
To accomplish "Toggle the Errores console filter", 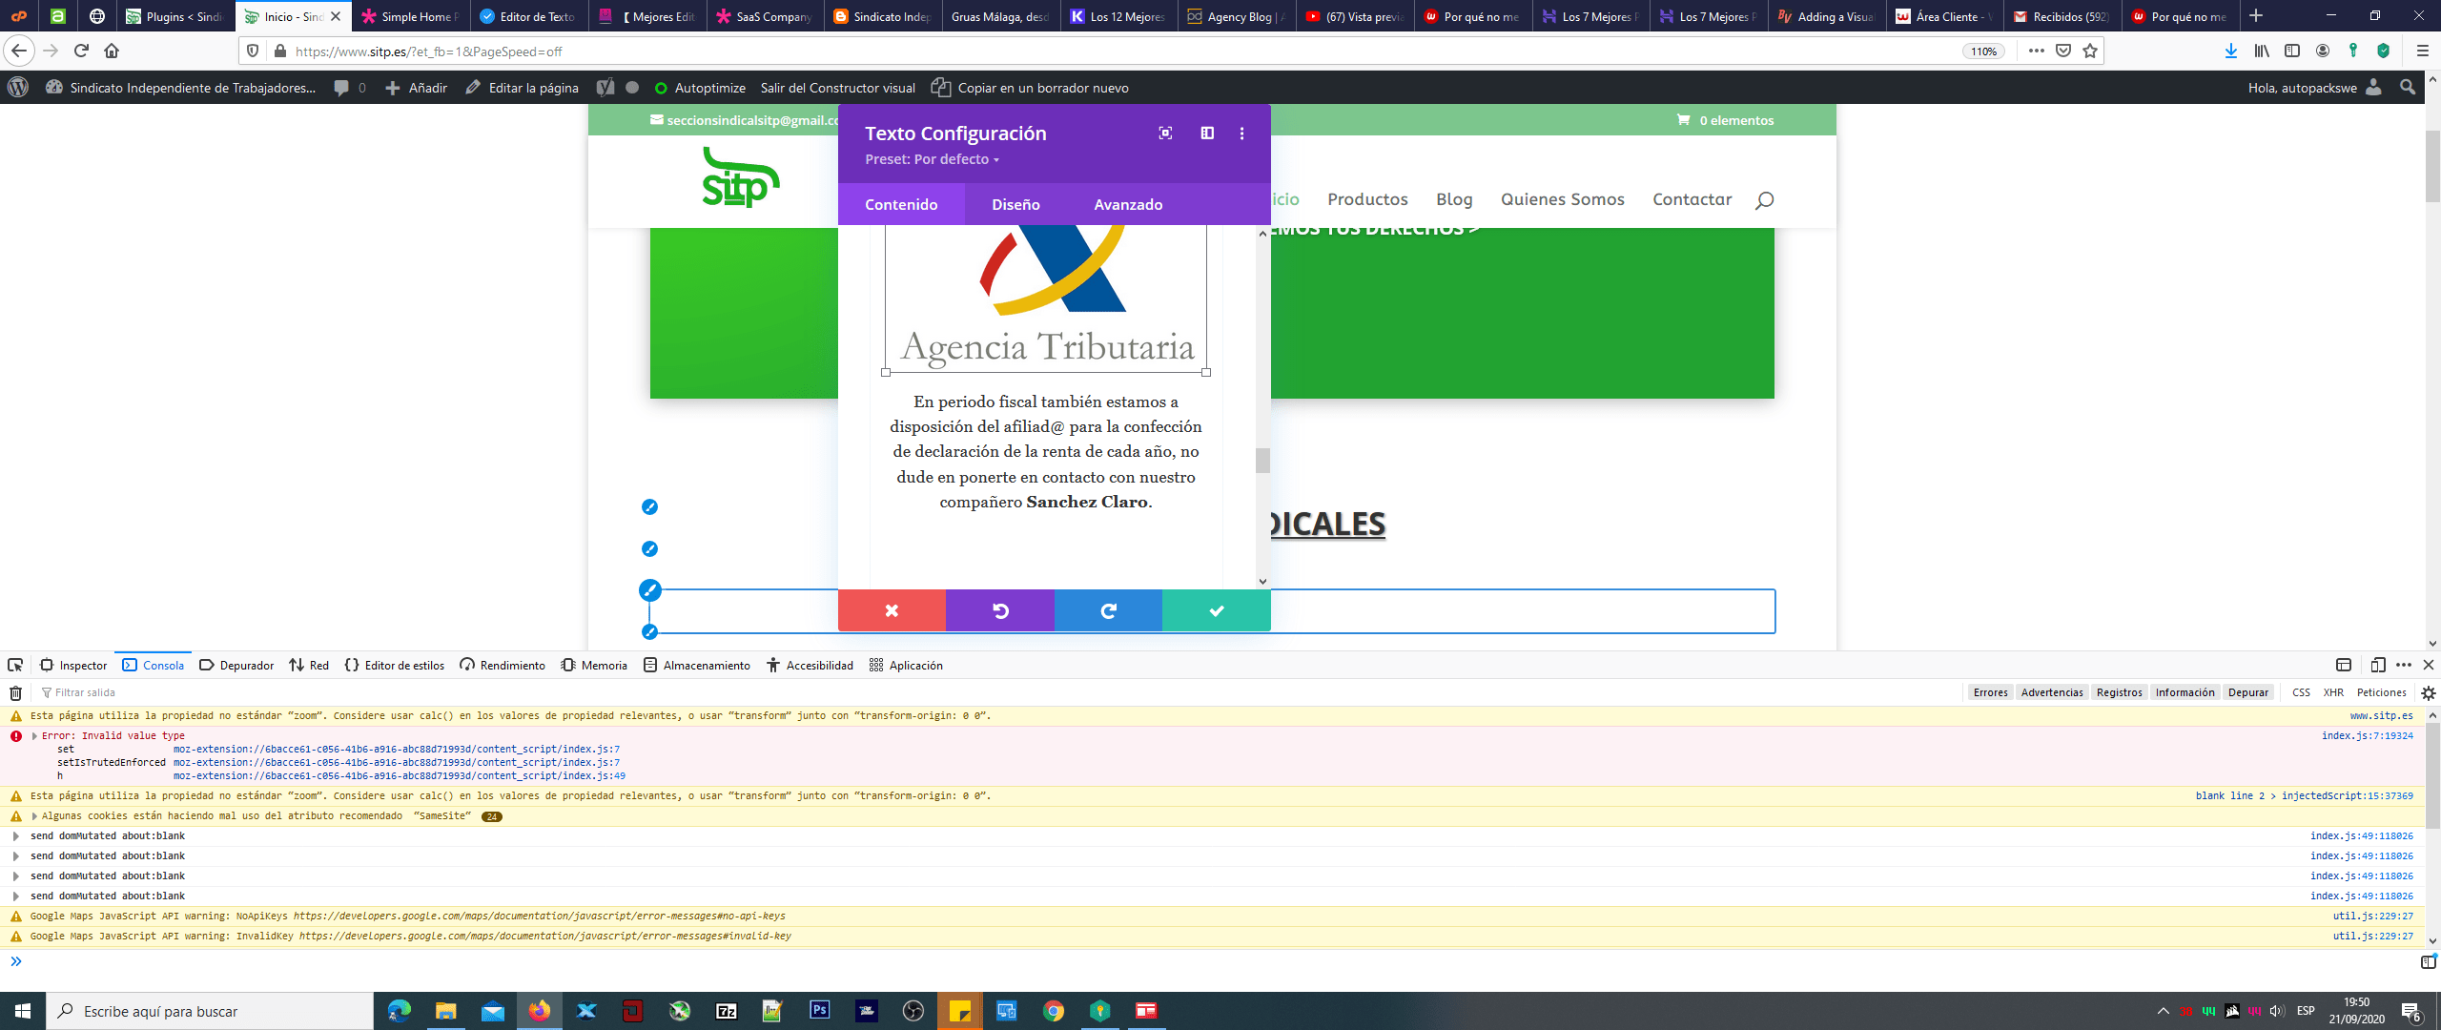I will [1990, 692].
